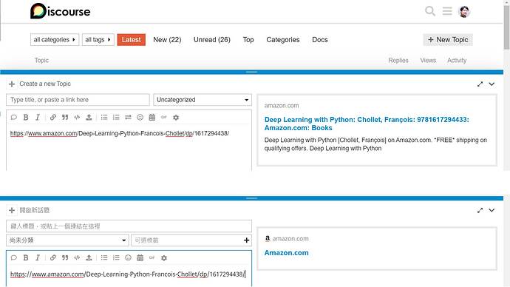Open the user avatar menu

tap(464, 11)
